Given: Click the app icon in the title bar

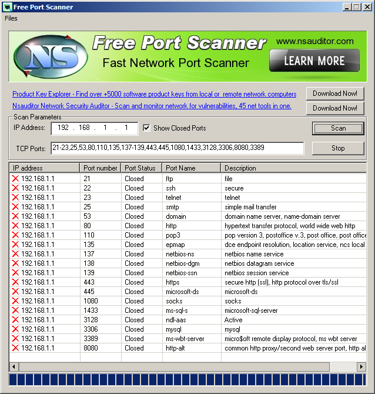Looking at the screenshot, I should tap(8, 7).
